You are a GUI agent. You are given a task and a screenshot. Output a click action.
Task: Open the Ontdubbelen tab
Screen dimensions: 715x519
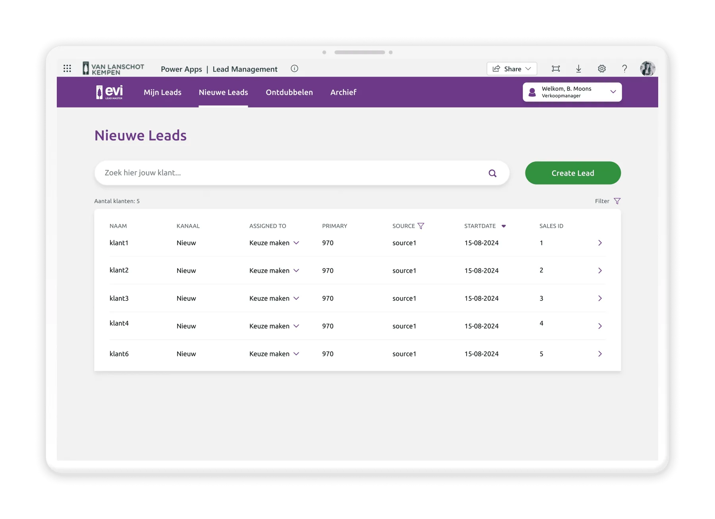(x=289, y=92)
